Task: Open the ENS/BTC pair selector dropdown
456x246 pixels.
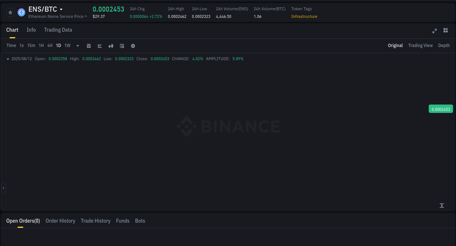Action: coord(61,9)
